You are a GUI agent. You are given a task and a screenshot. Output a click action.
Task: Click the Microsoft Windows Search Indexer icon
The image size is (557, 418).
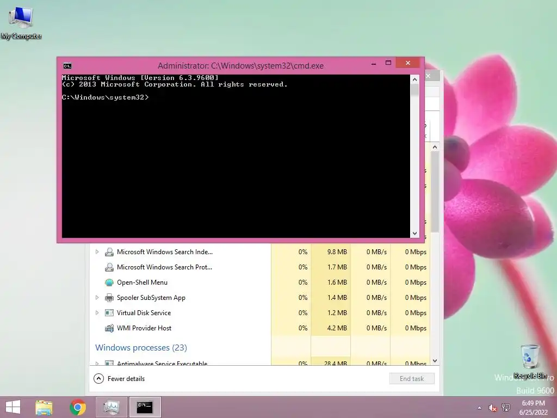[109, 252]
